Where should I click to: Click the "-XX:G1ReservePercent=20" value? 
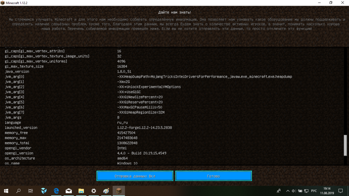(140, 102)
